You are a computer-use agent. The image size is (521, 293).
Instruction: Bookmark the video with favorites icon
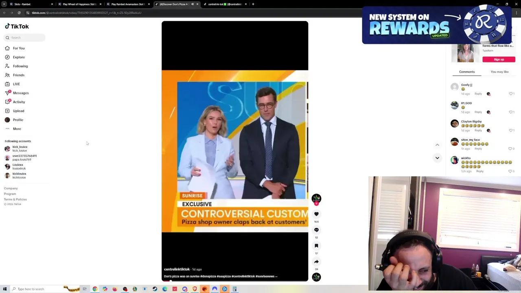click(x=316, y=246)
